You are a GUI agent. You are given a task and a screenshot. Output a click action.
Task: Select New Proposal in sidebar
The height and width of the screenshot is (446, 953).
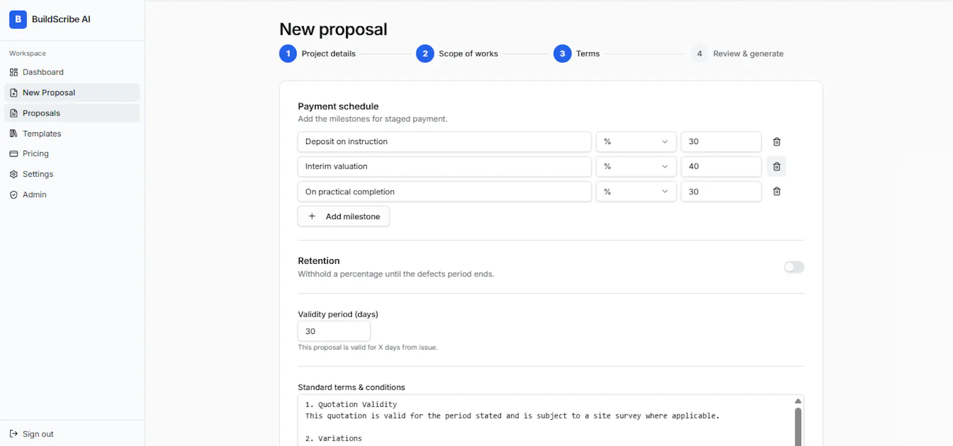72,92
